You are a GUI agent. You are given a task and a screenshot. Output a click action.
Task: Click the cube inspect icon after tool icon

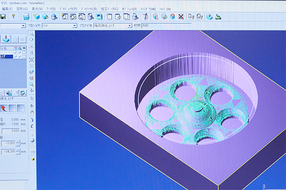[x=155, y=17]
